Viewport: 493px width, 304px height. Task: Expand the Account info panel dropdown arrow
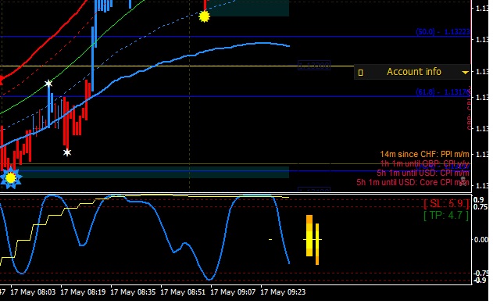click(465, 73)
